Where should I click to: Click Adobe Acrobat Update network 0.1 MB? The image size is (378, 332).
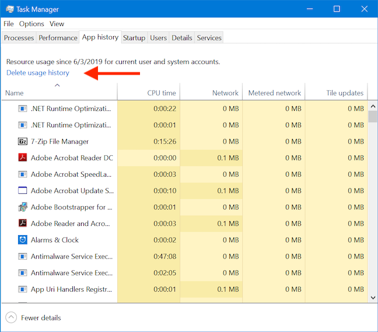click(x=228, y=191)
